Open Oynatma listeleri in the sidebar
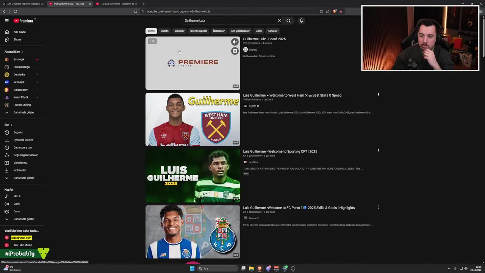The width and height of the screenshot is (485, 273). [x=22, y=140]
